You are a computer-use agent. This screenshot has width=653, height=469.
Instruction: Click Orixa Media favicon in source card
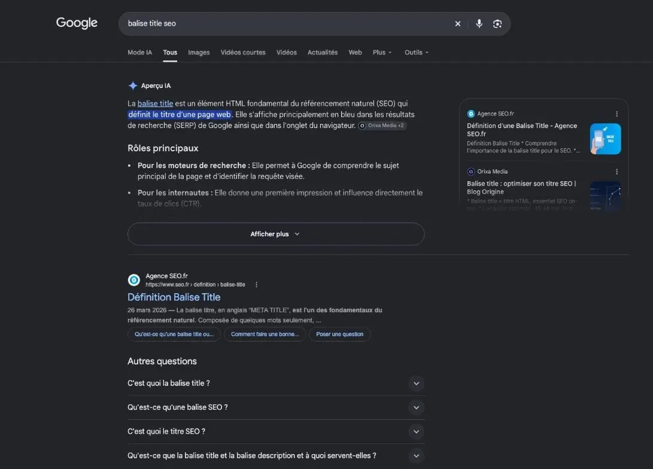pos(471,172)
